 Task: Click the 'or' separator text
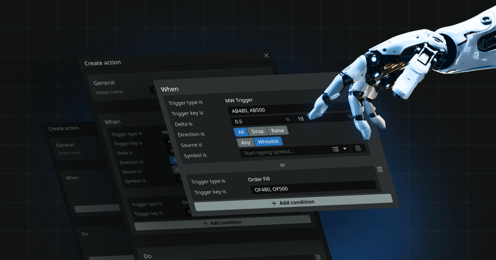[282, 165]
